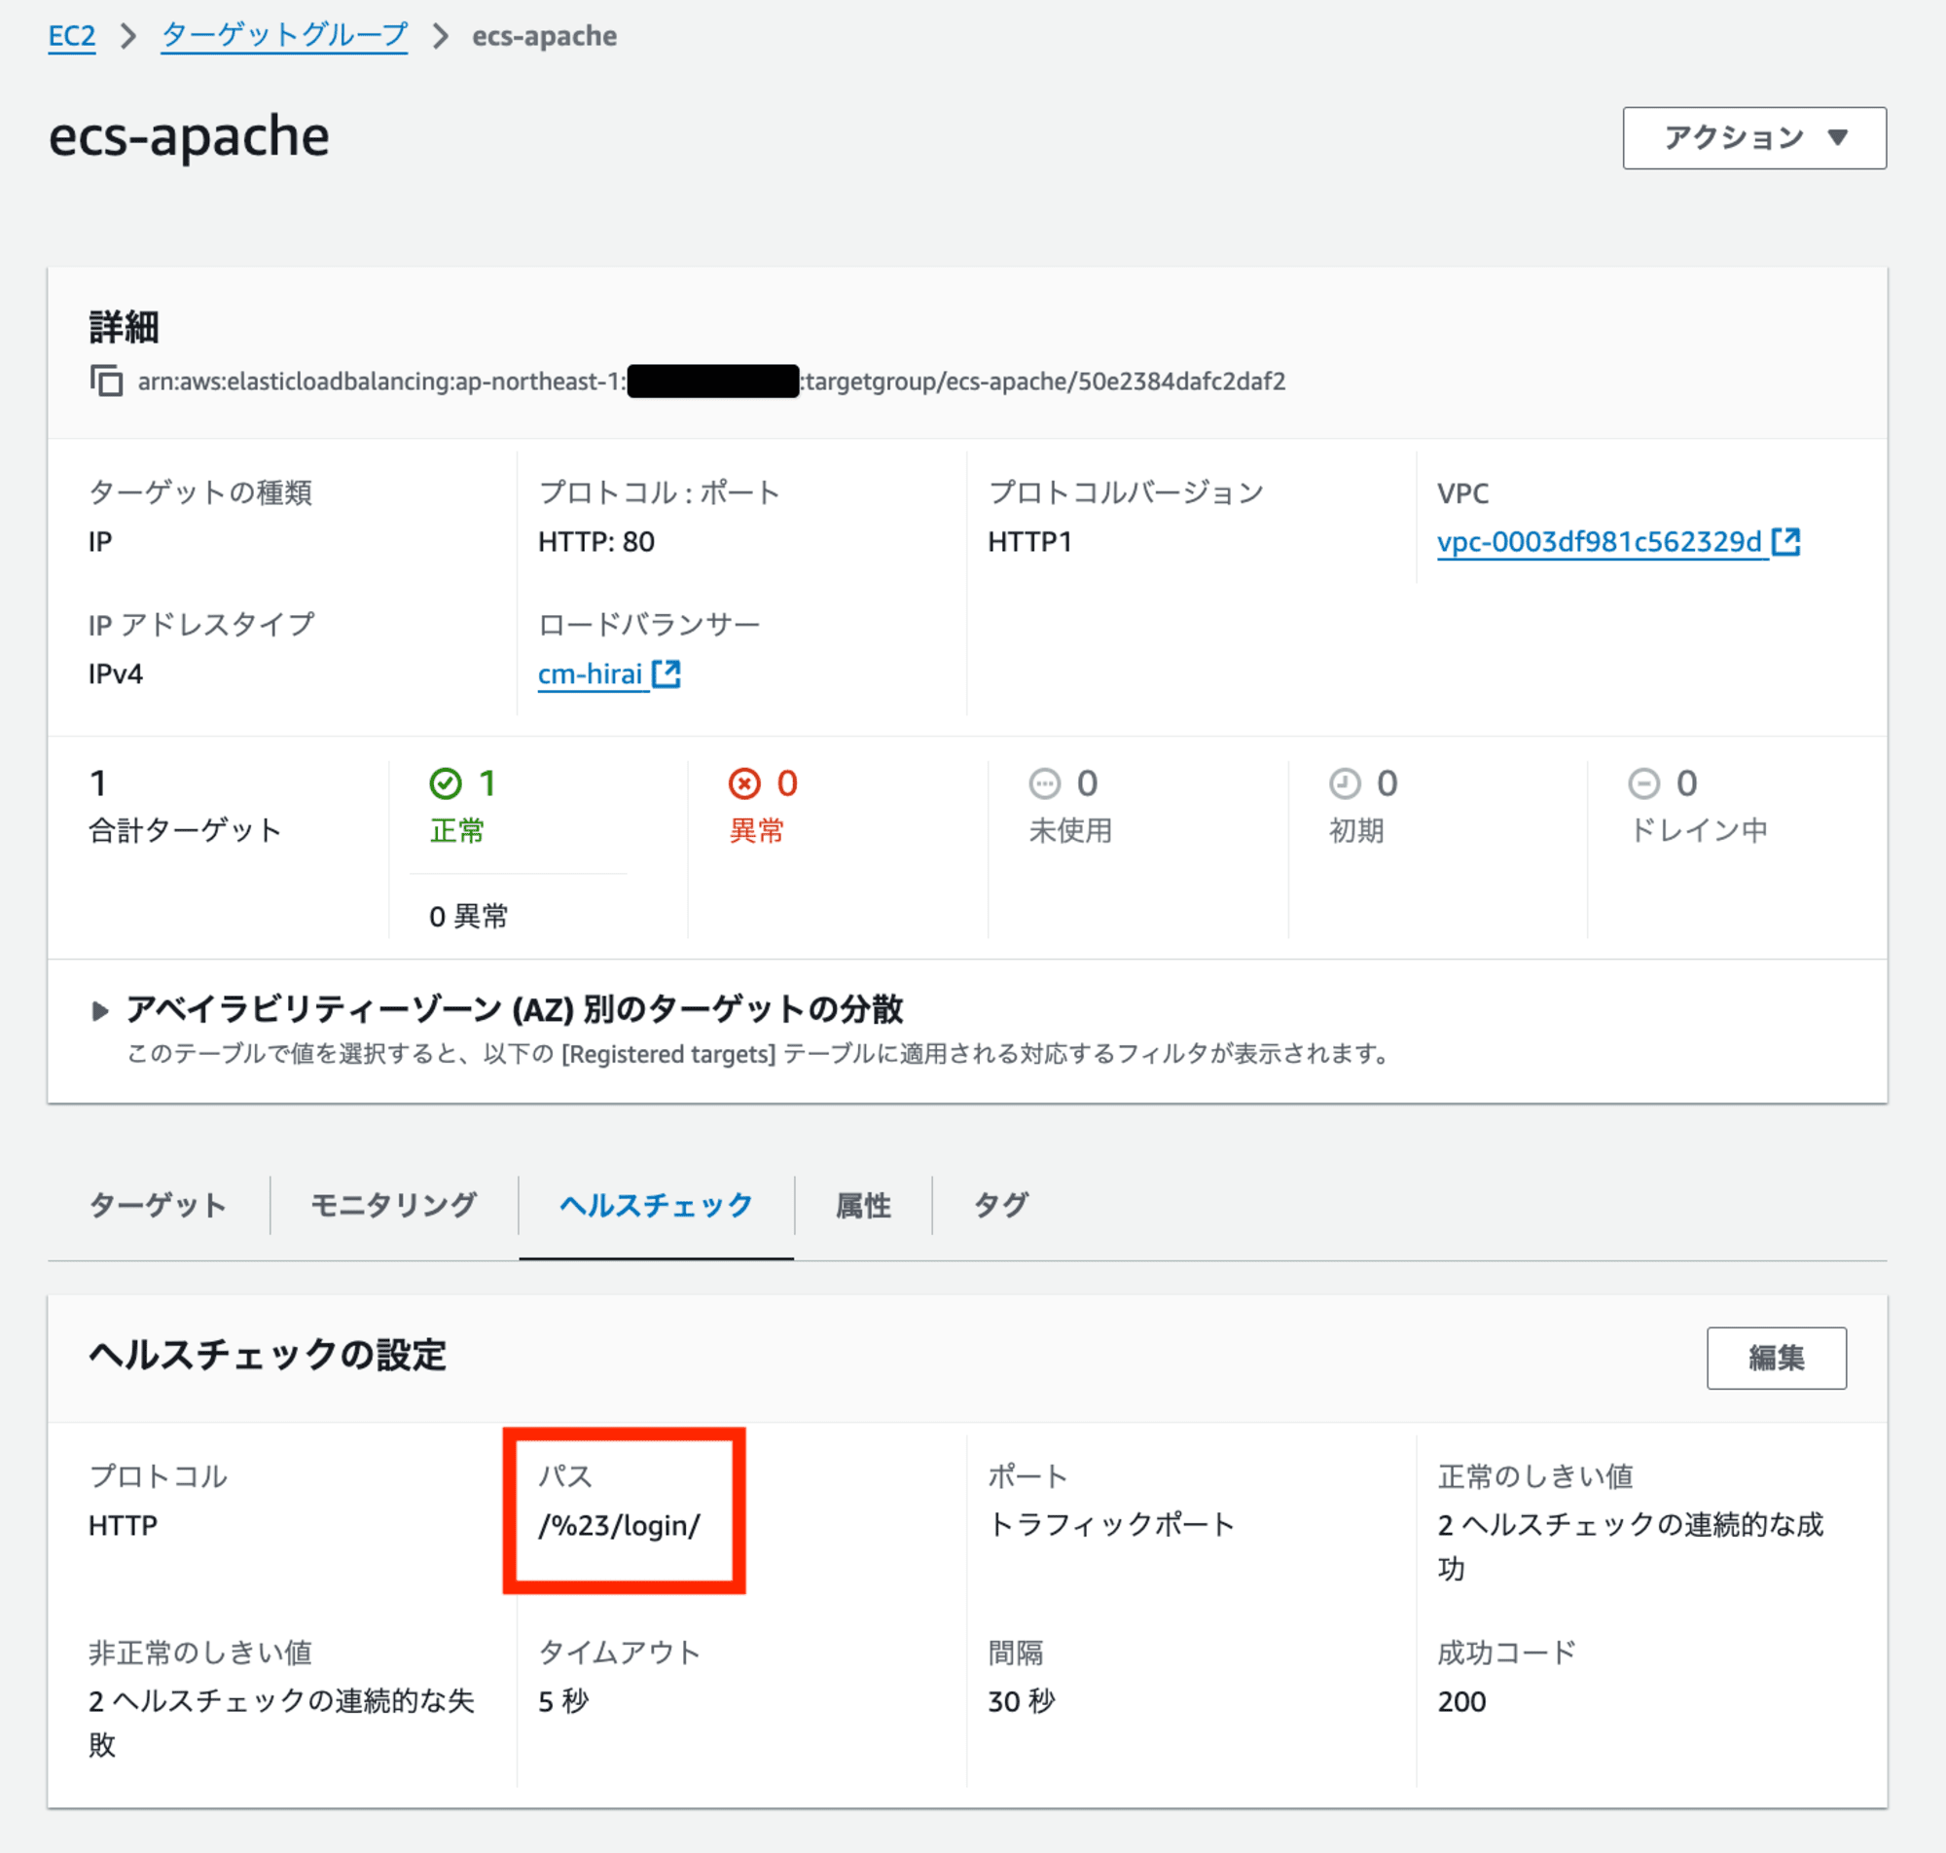Click the initial status clock icon
Viewport: 1946px width, 1853px height.
(x=1345, y=783)
